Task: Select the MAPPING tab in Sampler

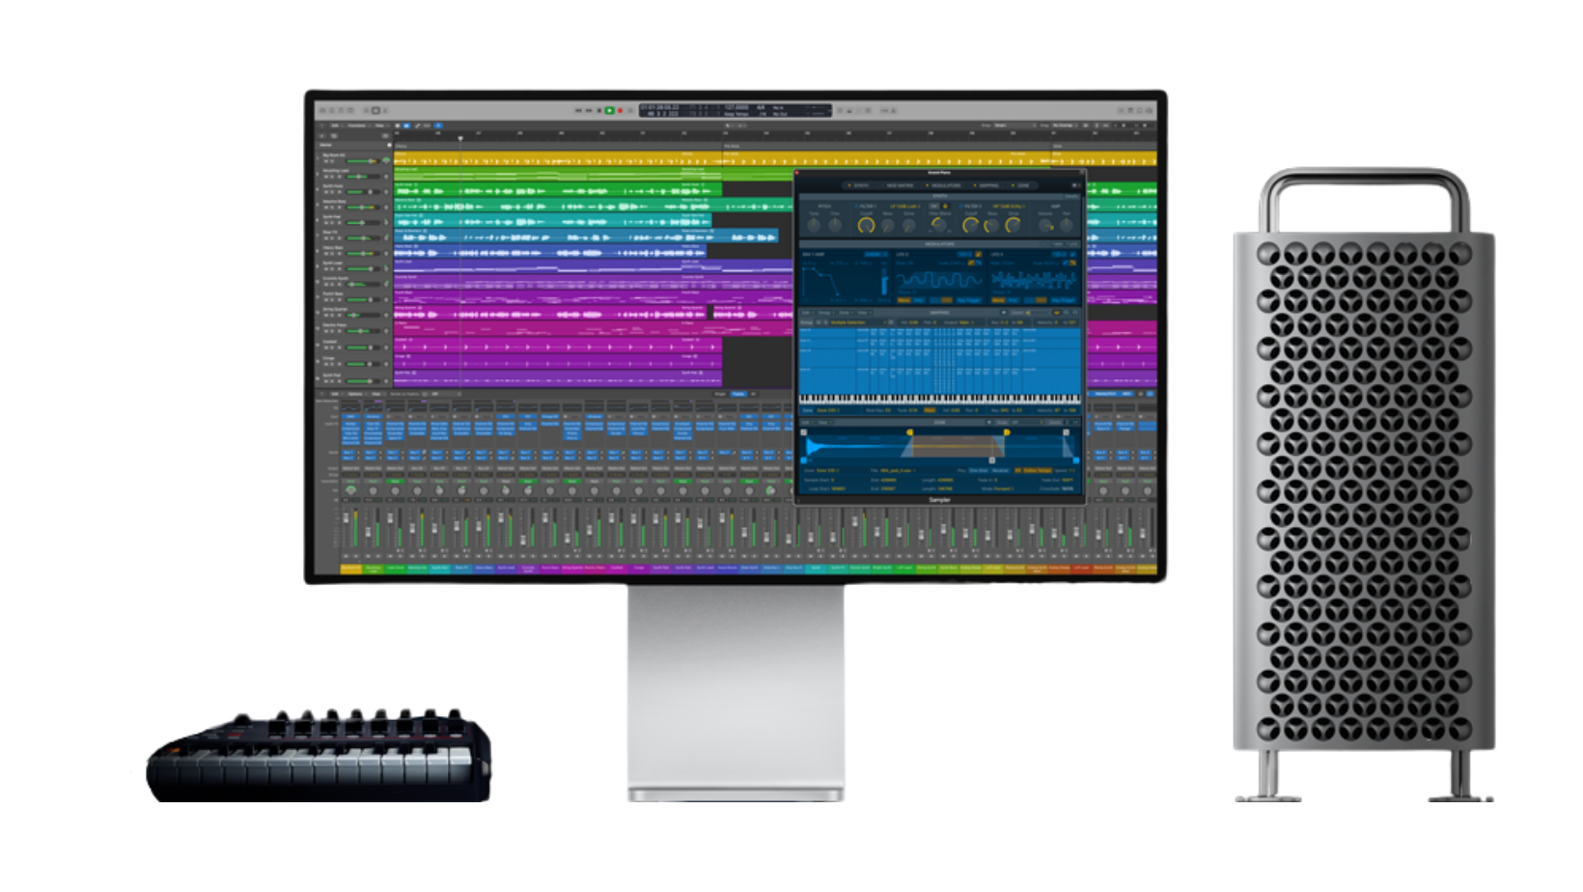Action: coord(987,185)
